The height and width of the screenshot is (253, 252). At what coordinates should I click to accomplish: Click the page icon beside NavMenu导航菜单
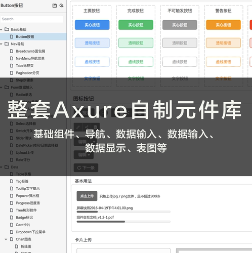(12, 58)
